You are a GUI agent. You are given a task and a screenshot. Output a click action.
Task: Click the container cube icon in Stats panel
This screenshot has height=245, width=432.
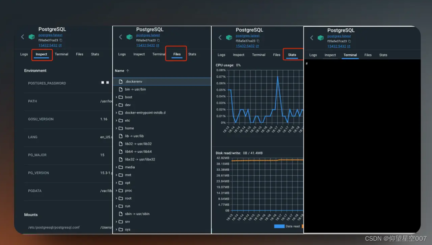click(x=229, y=37)
